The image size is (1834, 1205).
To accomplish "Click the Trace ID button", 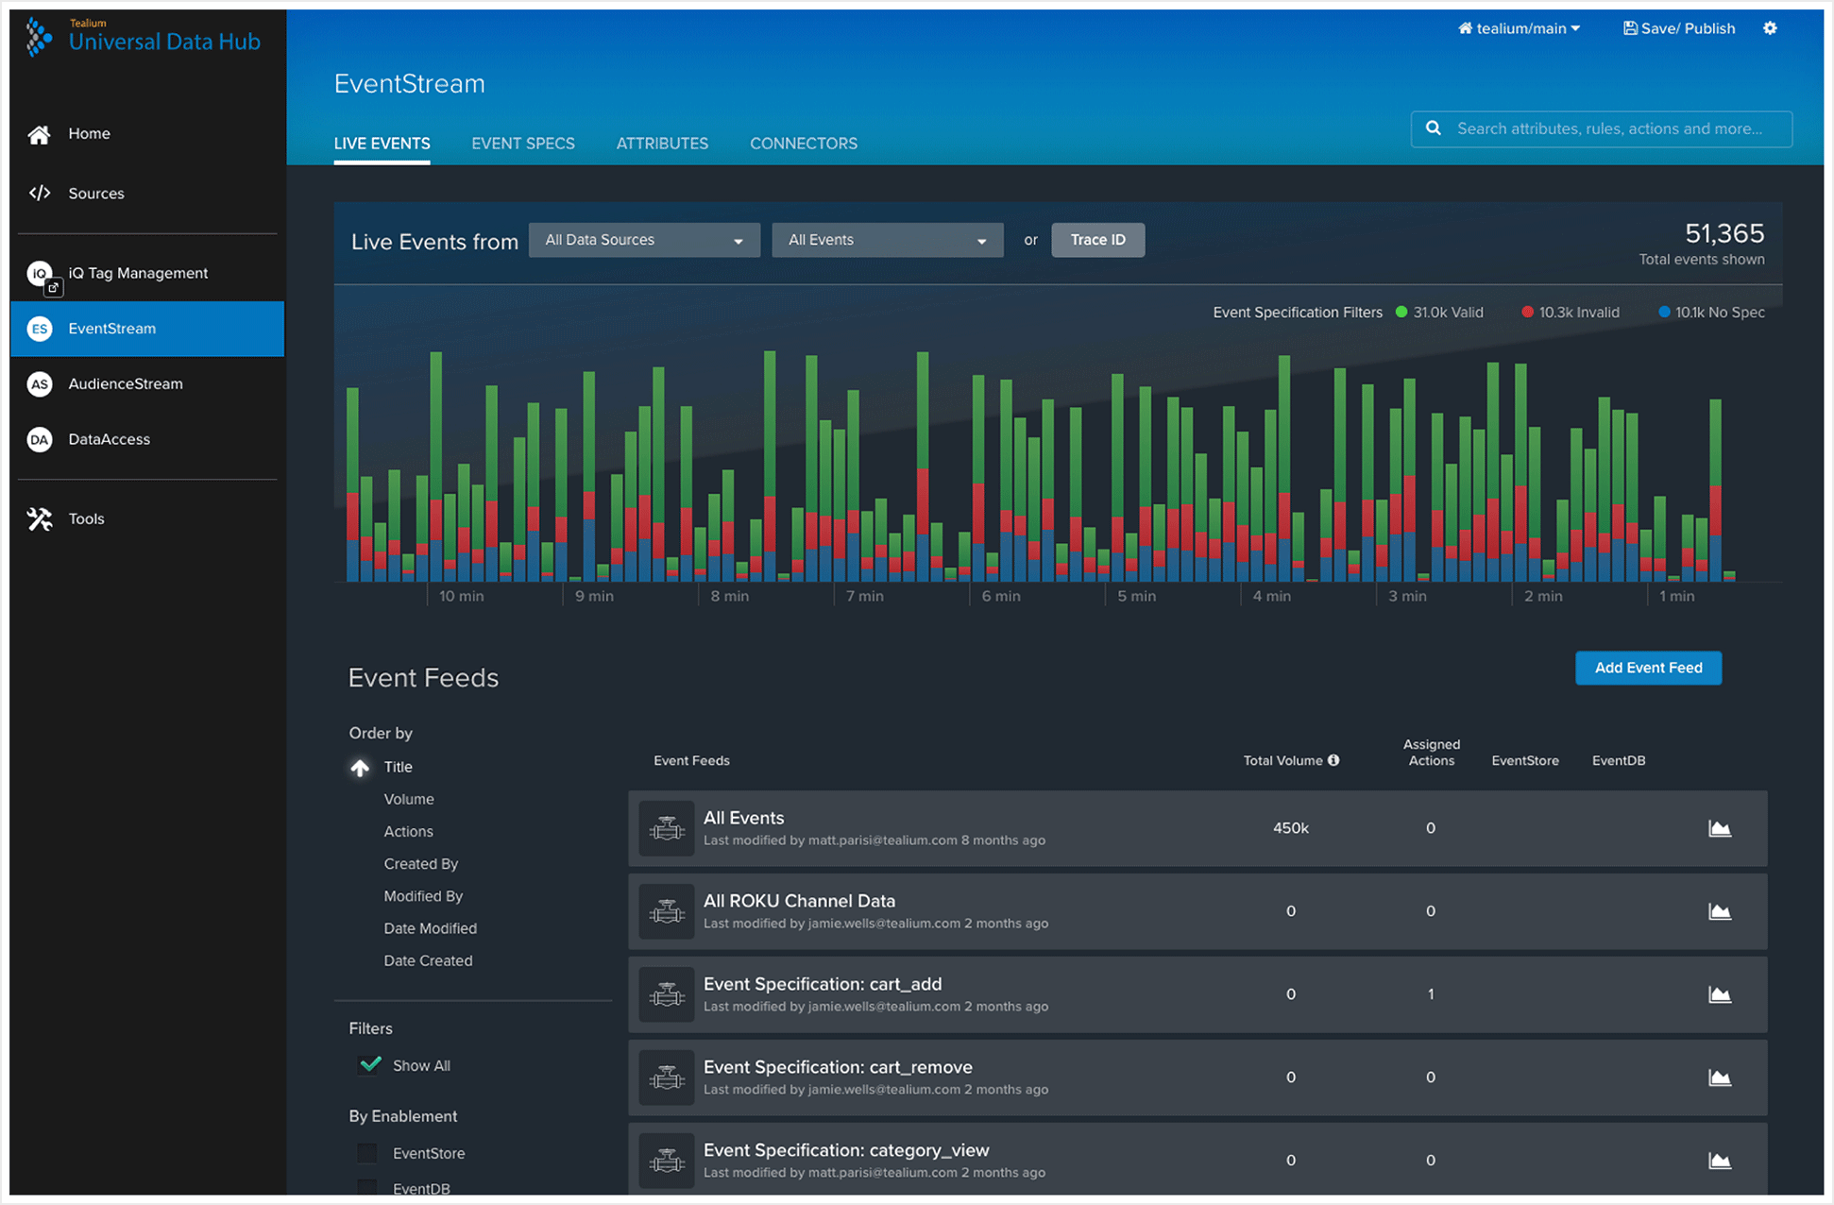I will pos(1097,240).
